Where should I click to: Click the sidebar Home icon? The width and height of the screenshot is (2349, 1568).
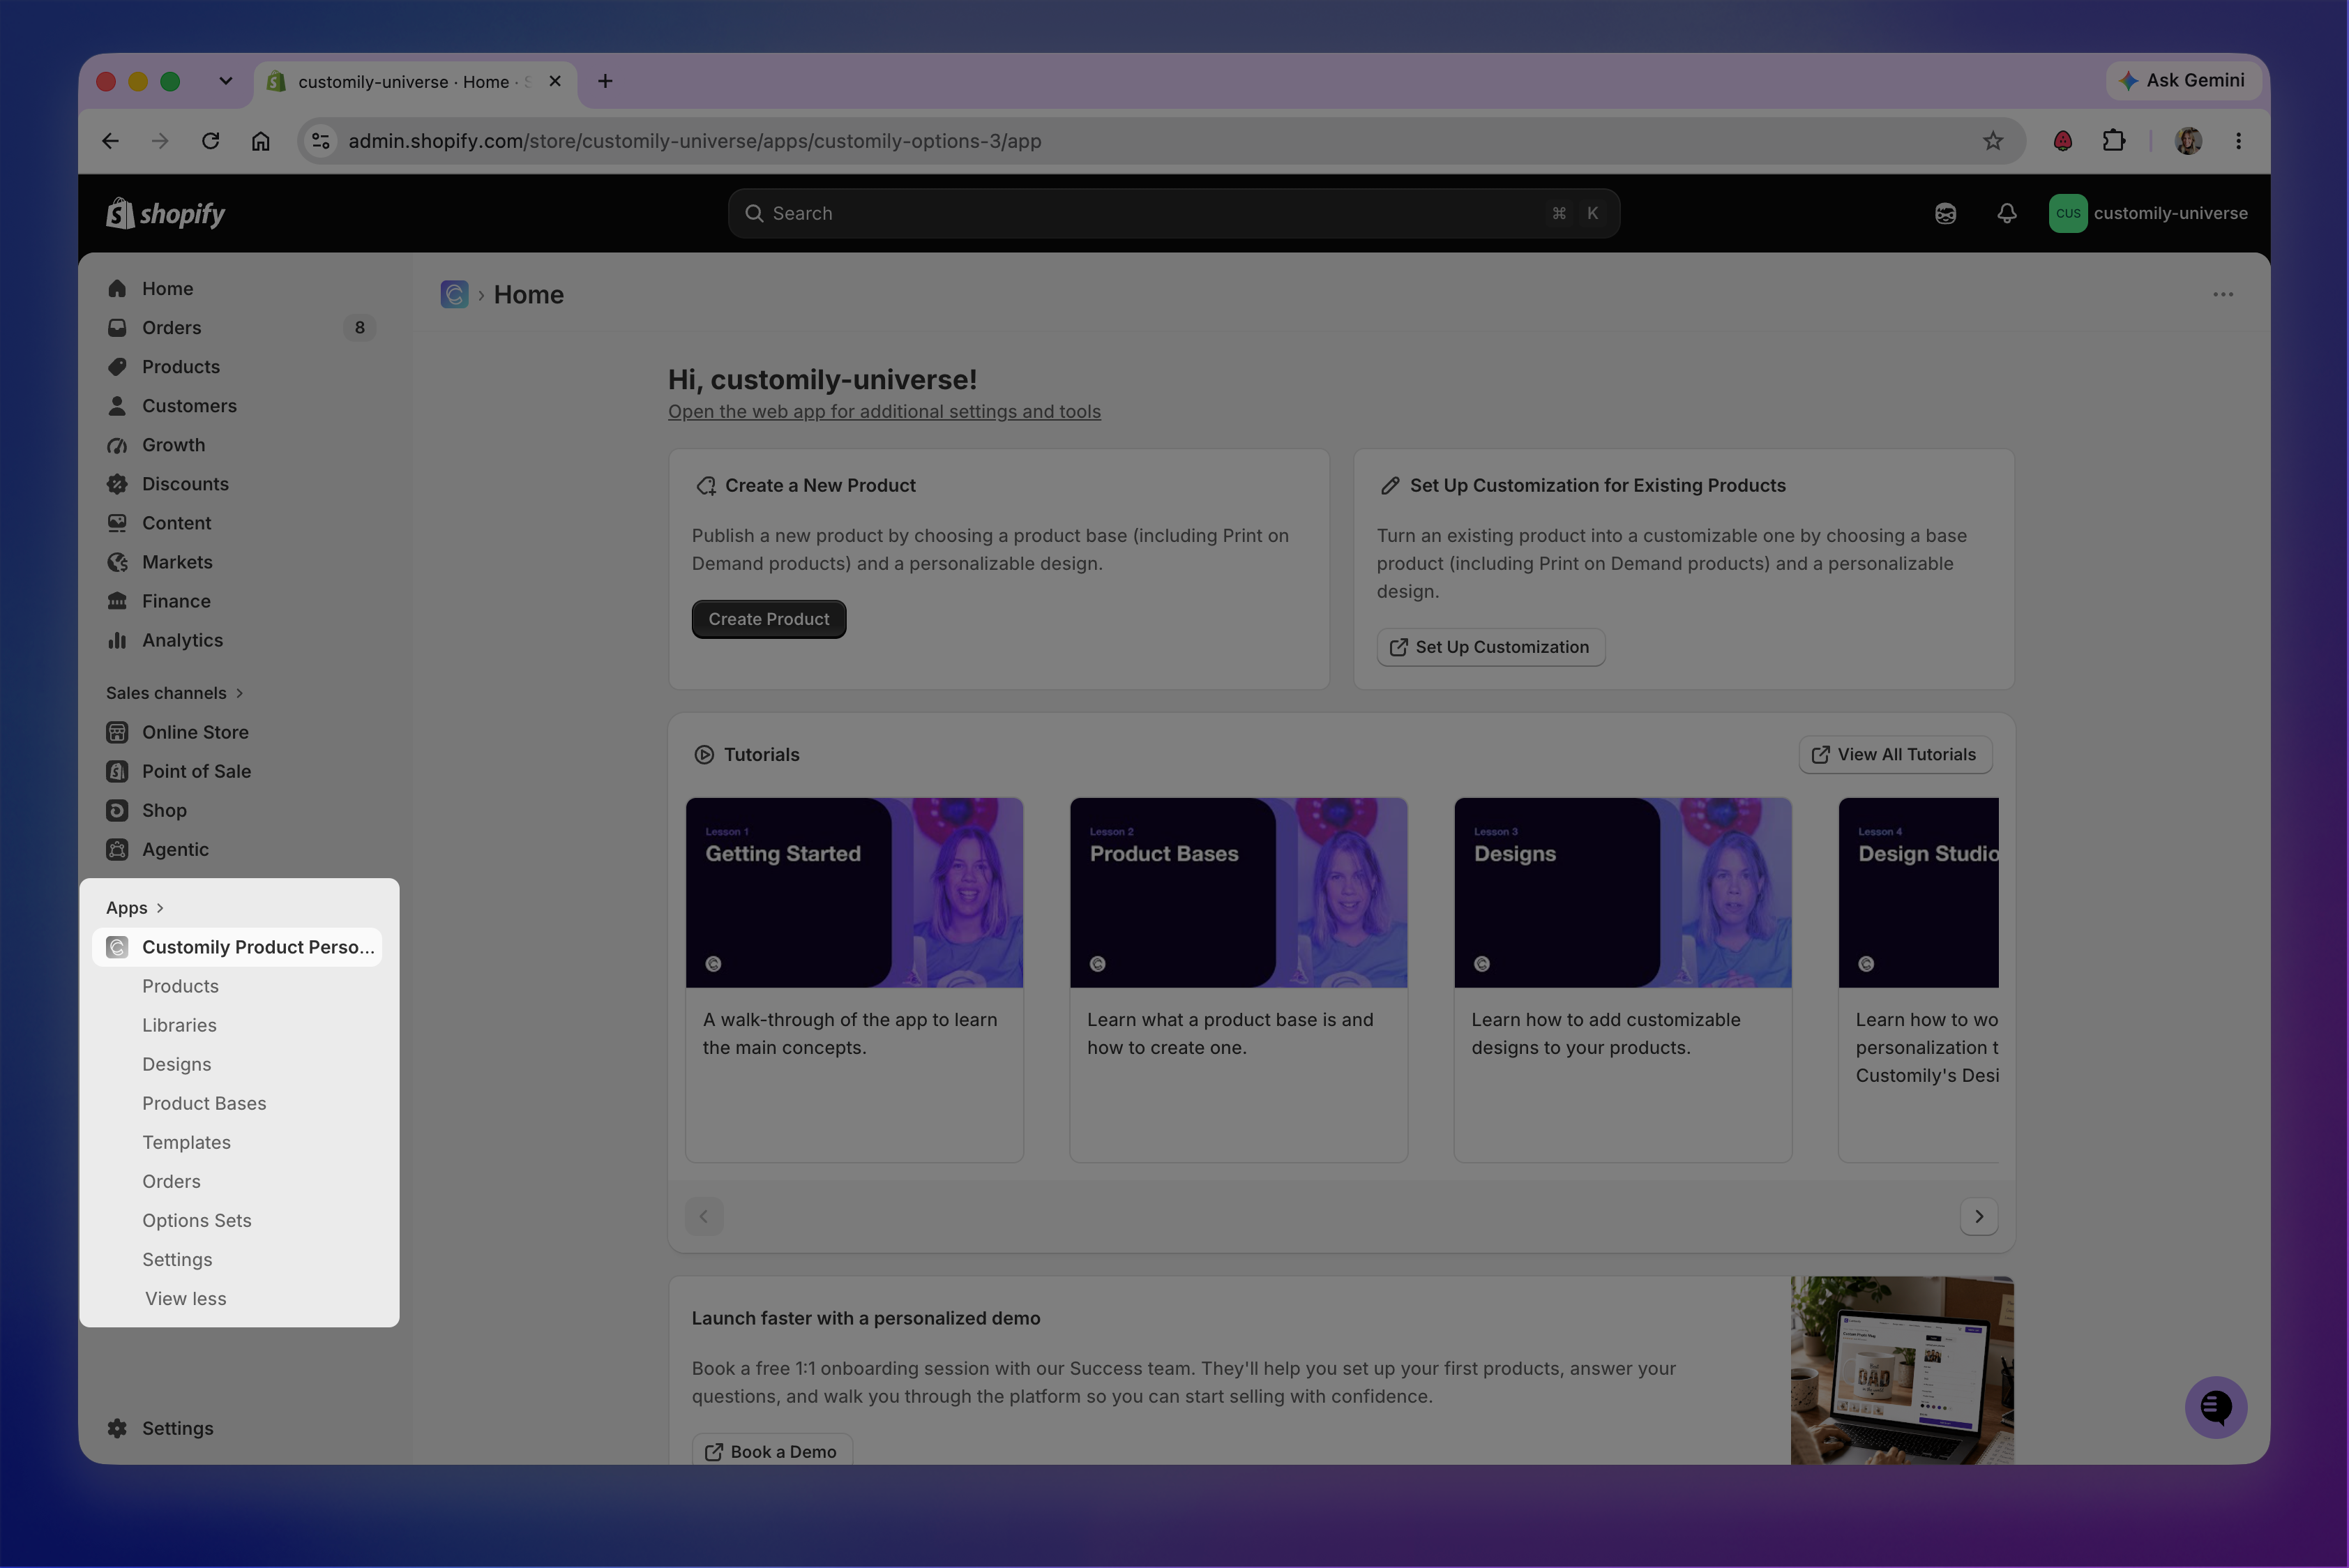pyautogui.click(x=117, y=288)
